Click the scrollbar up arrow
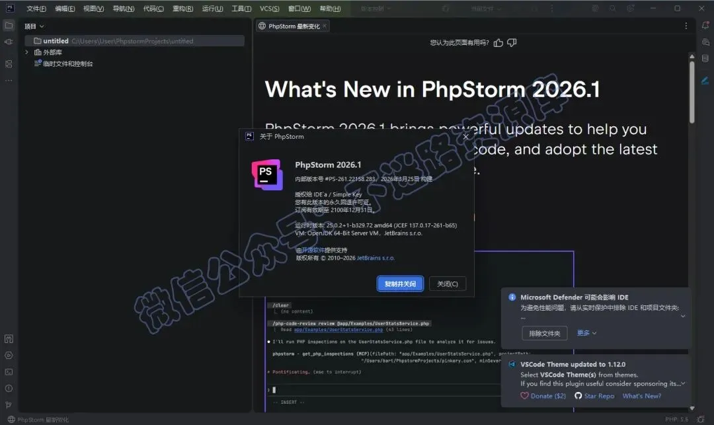 coord(692,56)
